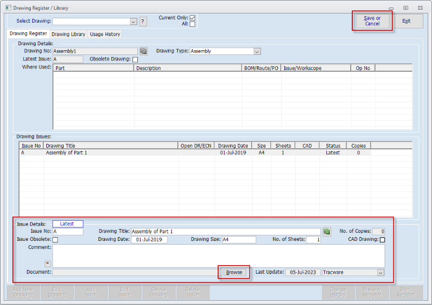Screen dimensions: 432x305
Task: Open the Usage History tab
Action: 105,34
